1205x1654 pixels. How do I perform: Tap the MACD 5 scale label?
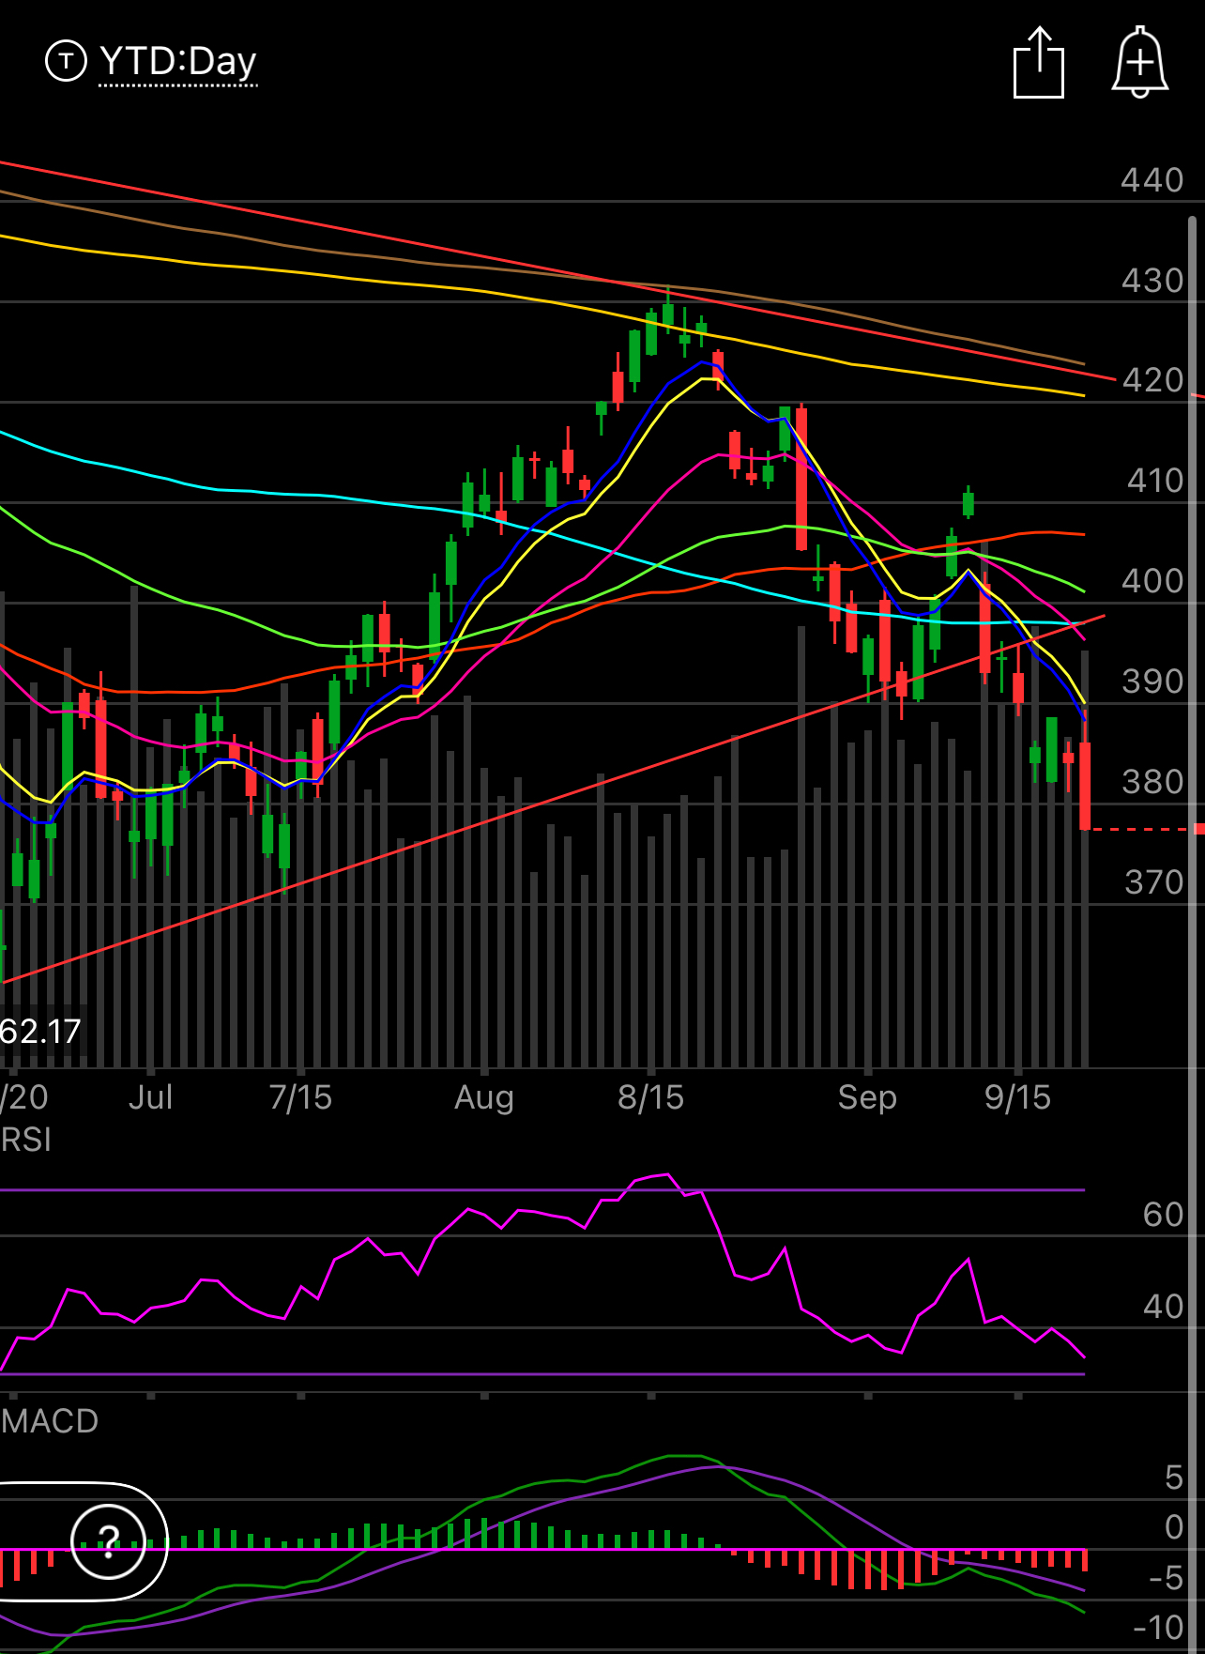[1173, 1478]
